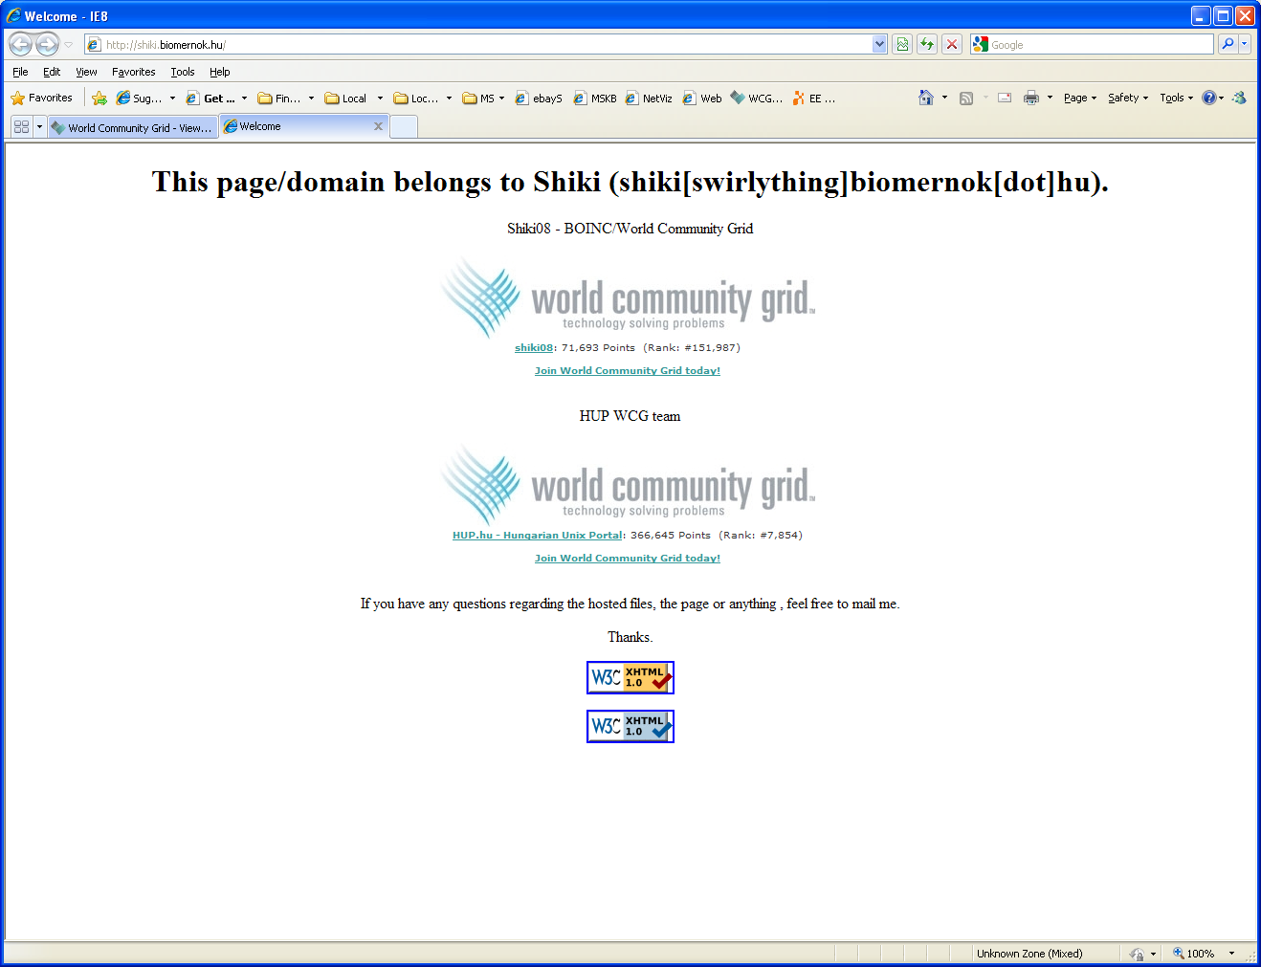Screen dimensions: 1261x967
Task: Click the Google search input field
Action: (x=1099, y=45)
